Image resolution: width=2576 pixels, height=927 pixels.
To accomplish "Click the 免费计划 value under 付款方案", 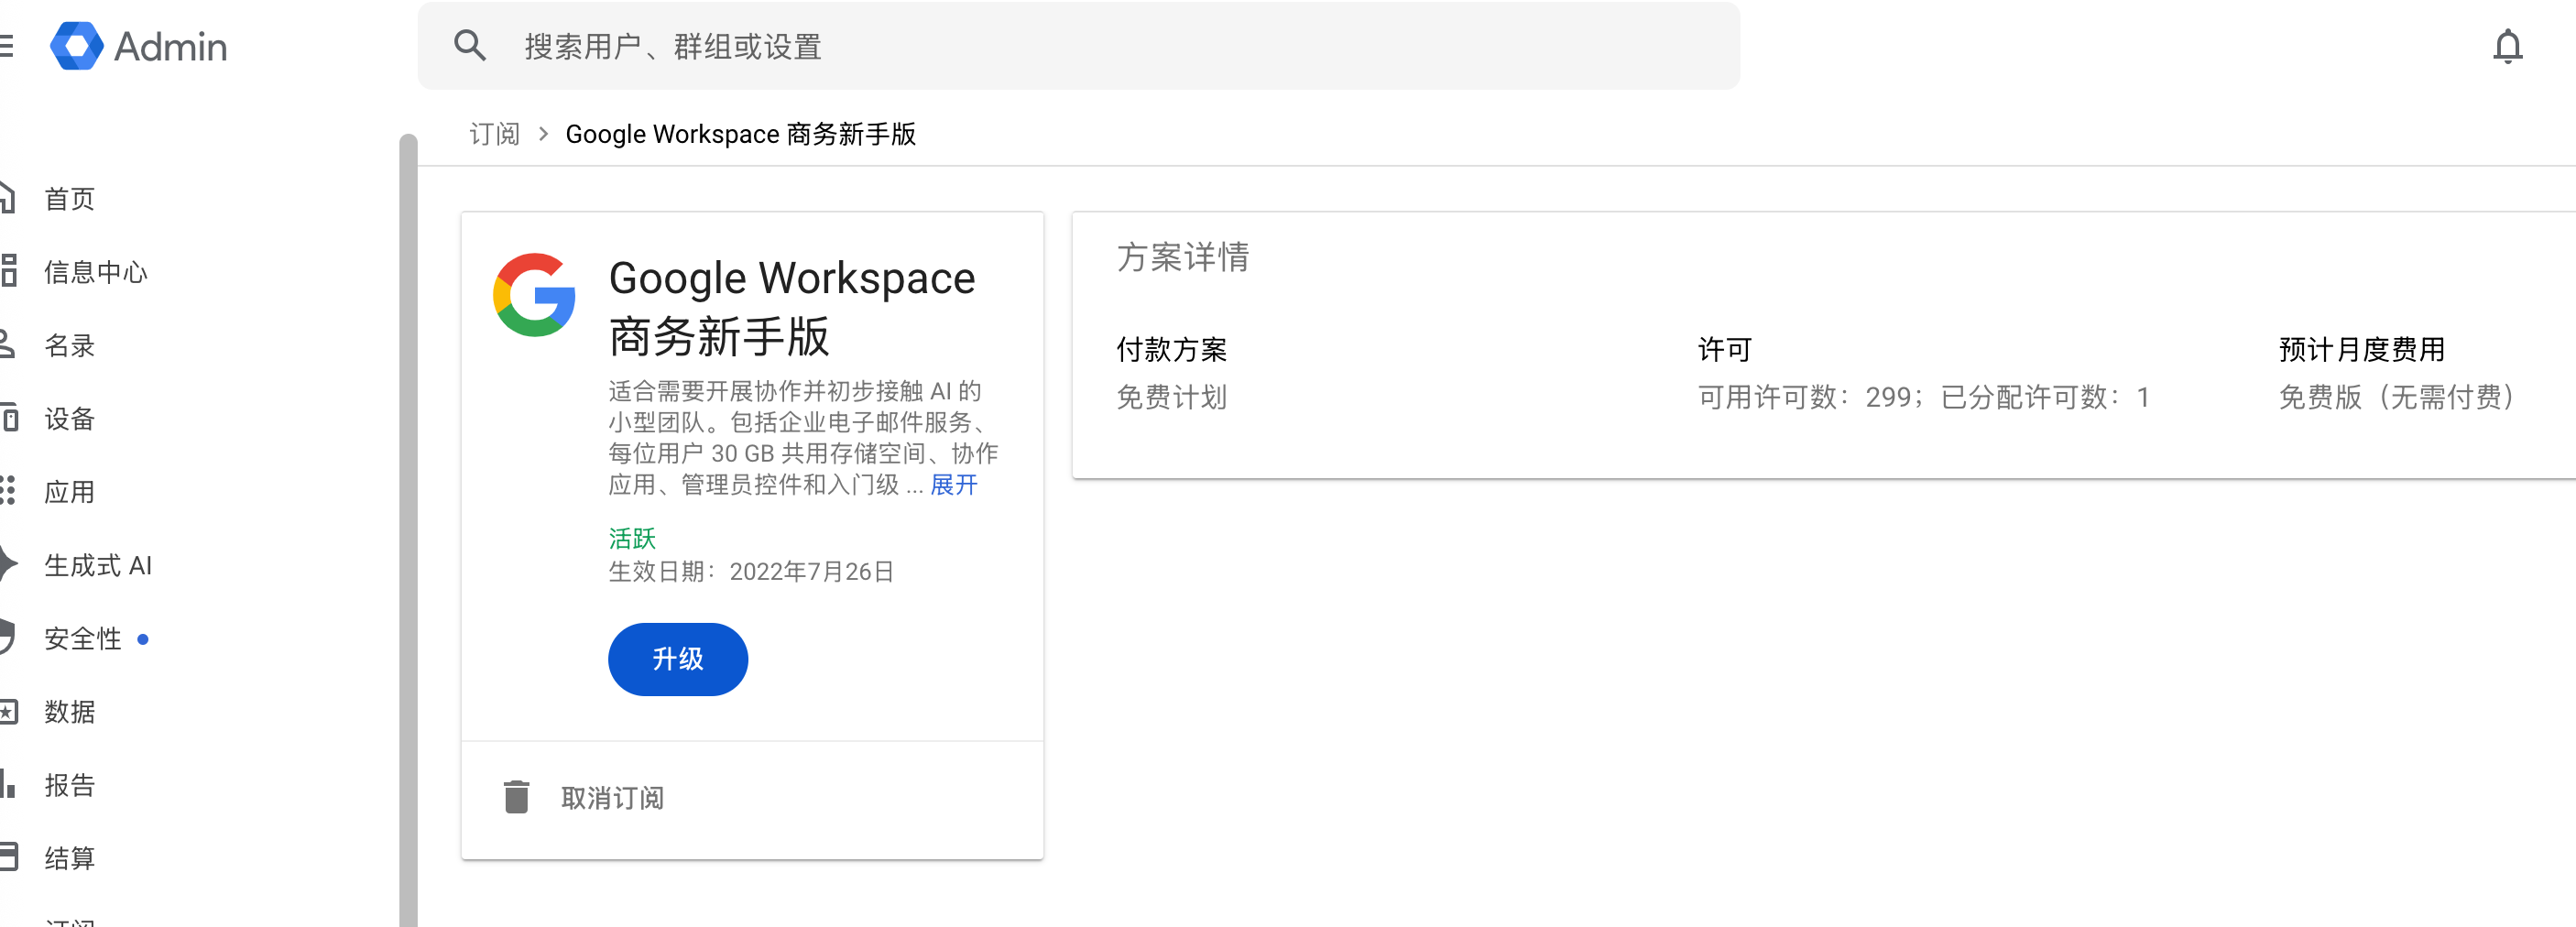I will tap(1171, 397).
